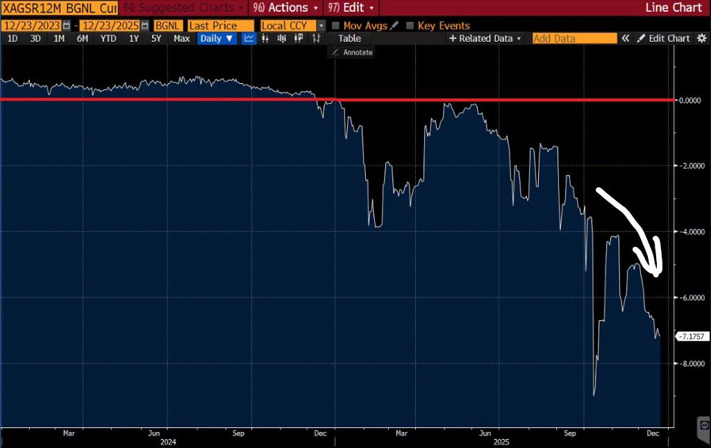Select the YTD range tab
The height and width of the screenshot is (448, 711).
pyautogui.click(x=108, y=39)
